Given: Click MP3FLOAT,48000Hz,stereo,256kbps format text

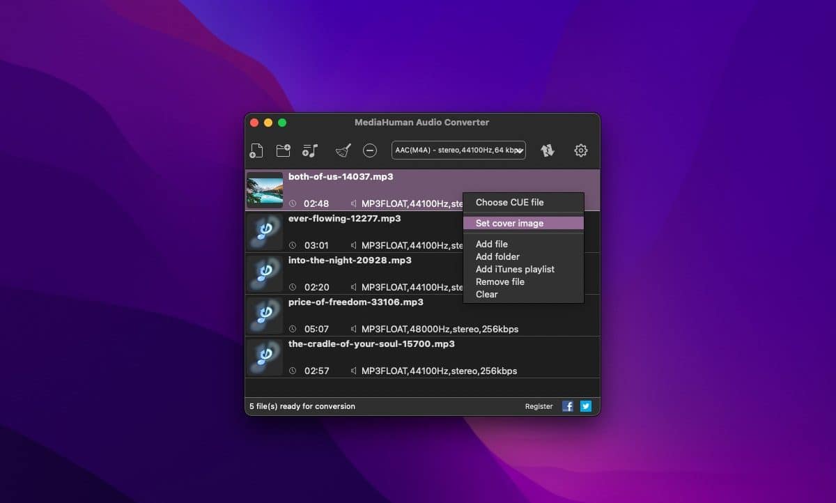Looking at the screenshot, I should pyautogui.click(x=440, y=329).
